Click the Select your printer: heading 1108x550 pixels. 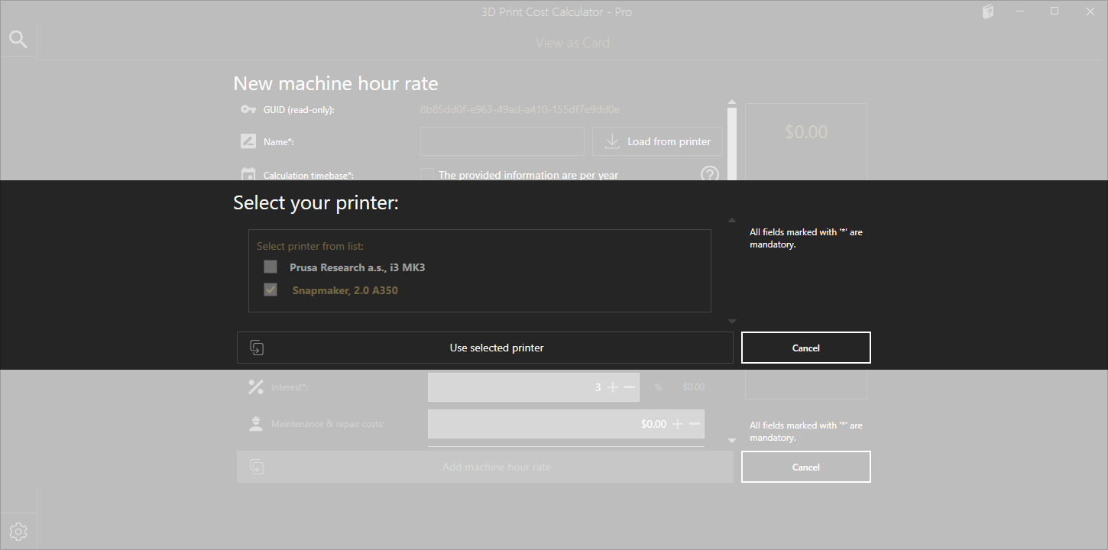pos(316,203)
